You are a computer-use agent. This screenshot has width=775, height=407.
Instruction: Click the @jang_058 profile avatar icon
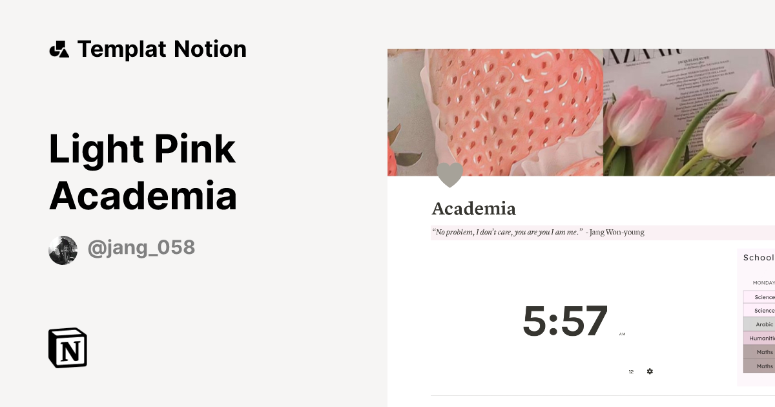point(63,248)
